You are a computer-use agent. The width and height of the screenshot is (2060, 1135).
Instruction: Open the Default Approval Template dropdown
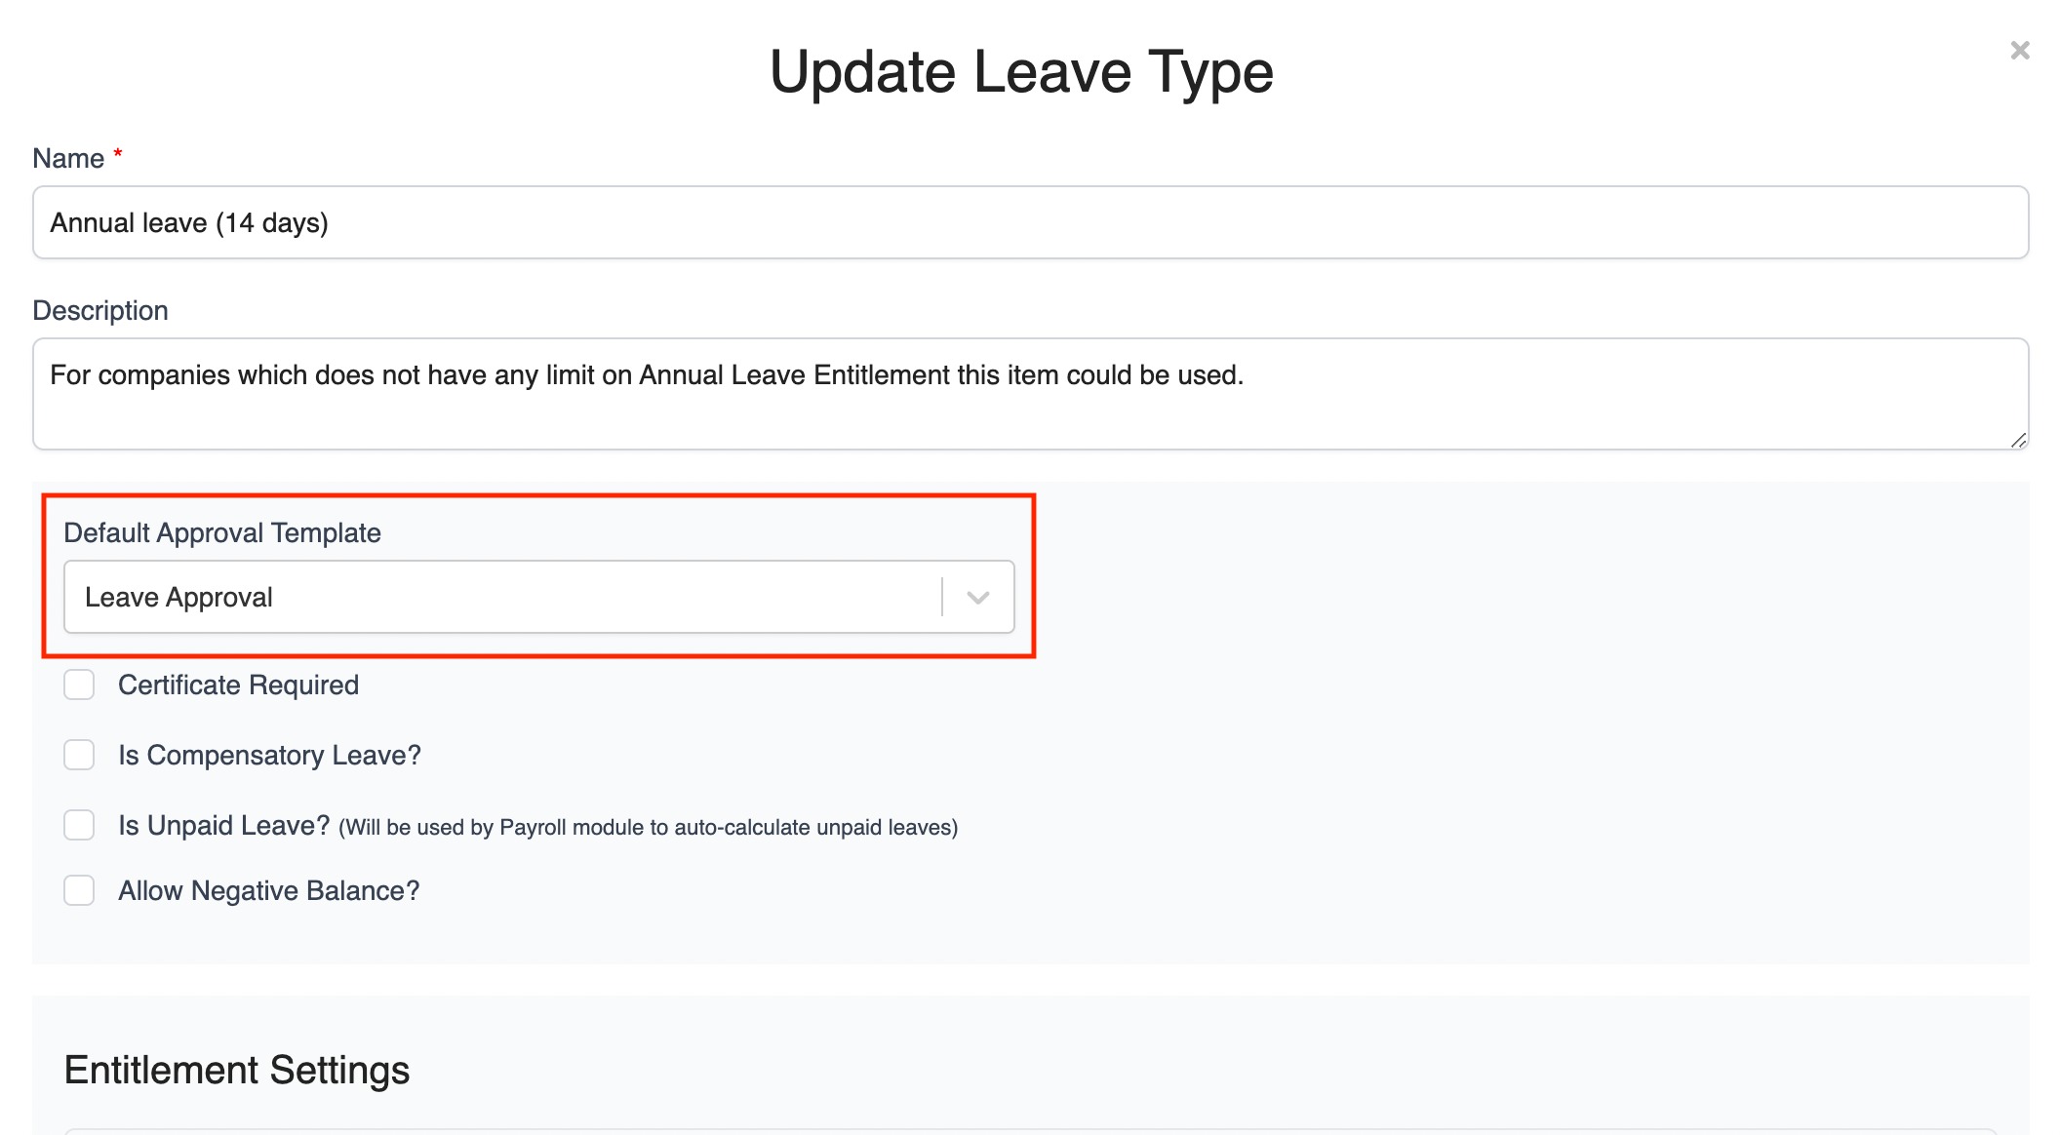pos(539,597)
